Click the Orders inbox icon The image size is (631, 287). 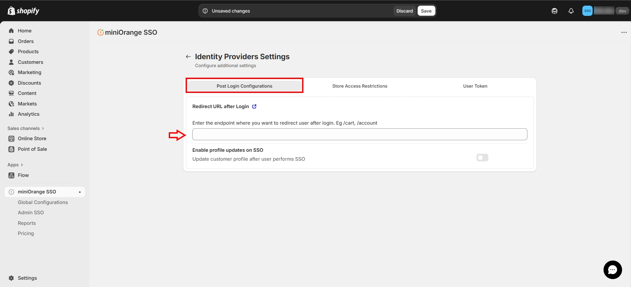pyautogui.click(x=11, y=41)
